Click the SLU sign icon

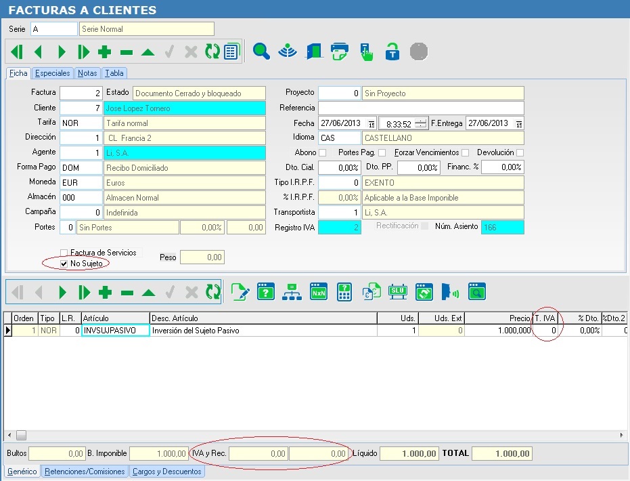tap(398, 291)
